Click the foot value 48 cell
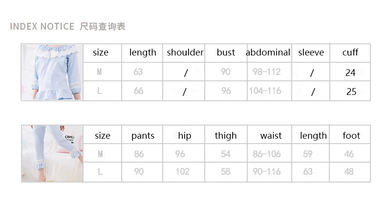This screenshot has width=386, height=203. click(x=350, y=172)
